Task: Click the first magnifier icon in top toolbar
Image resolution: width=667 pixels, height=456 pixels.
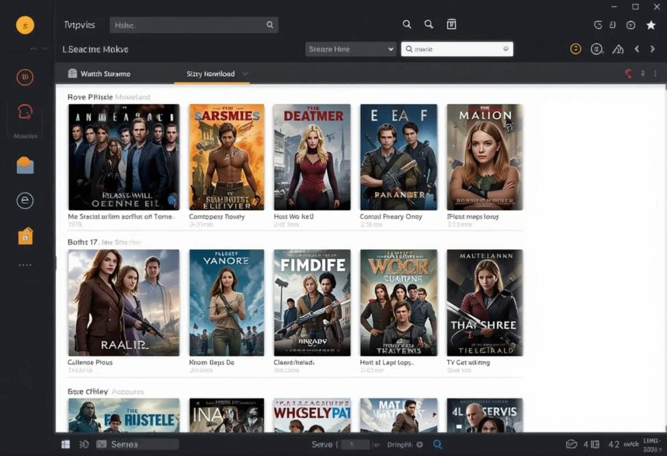Action: (407, 24)
